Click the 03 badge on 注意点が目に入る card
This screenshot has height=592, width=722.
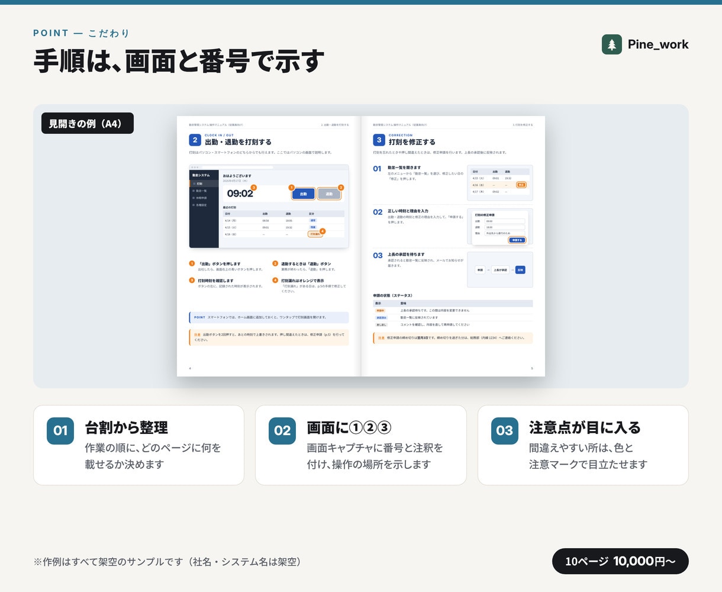click(x=505, y=431)
